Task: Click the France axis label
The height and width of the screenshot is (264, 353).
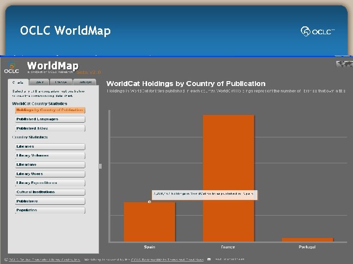Action: point(228,247)
